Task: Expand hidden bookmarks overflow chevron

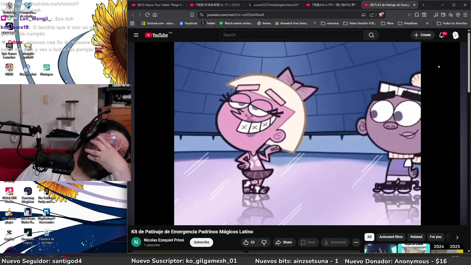Action: point(427,23)
